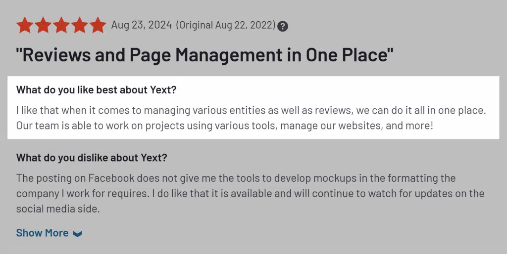
Task: Click the second red rating star
Action: (x=43, y=25)
